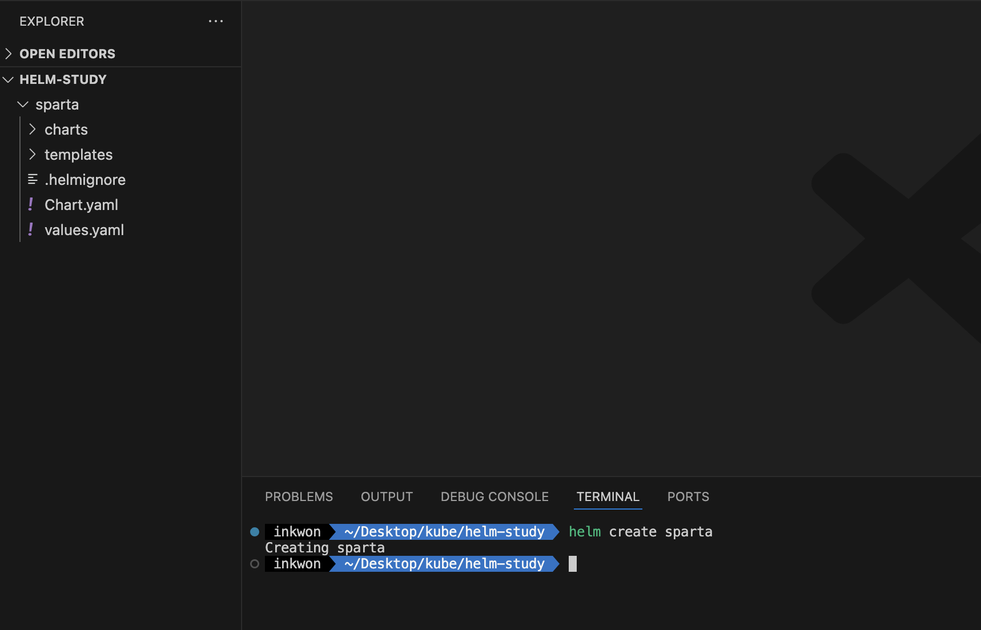Viewport: 981px width, 630px height.
Task: Click the terminal cursor input area
Action: (573, 564)
